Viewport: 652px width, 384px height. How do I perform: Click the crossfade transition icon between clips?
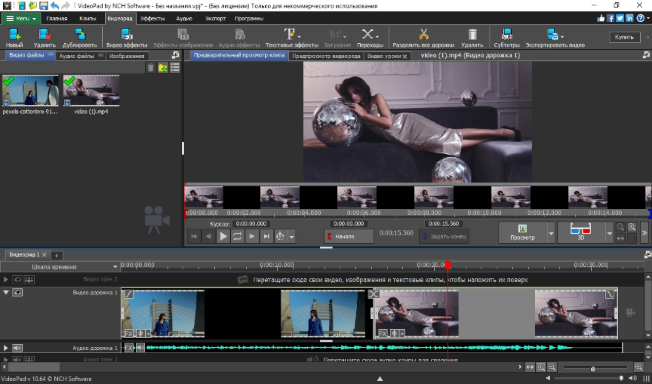click(x=374, y=293)
